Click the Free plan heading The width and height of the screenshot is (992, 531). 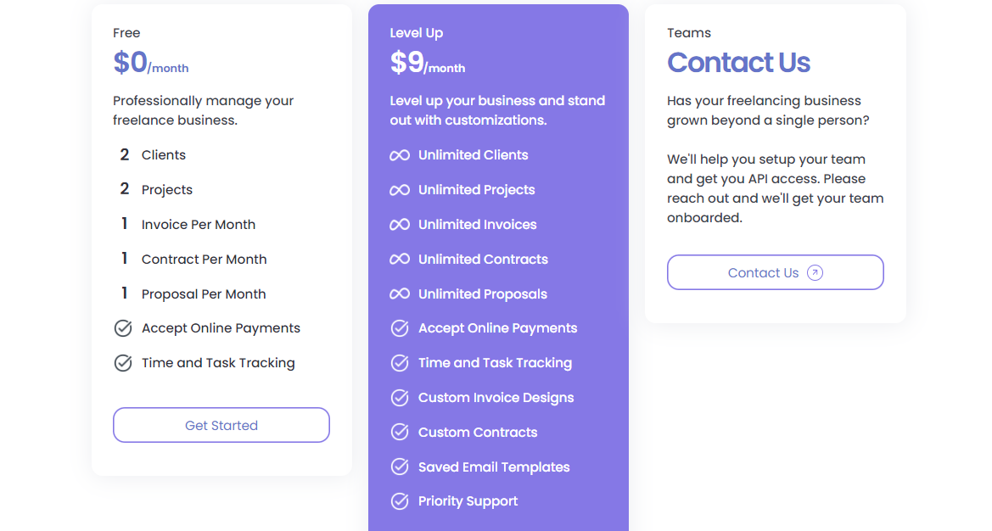click(126, 32)
